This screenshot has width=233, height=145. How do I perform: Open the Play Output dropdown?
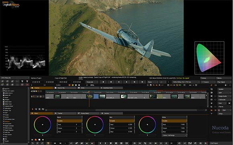(x=224, y=82)
